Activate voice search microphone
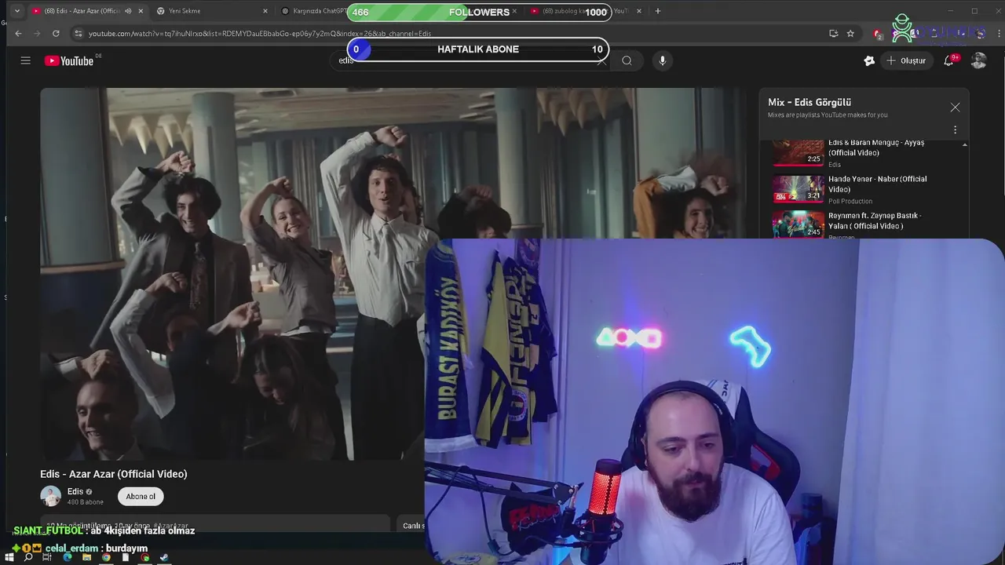Viewport: 1005px width, 565px height. 662,60
